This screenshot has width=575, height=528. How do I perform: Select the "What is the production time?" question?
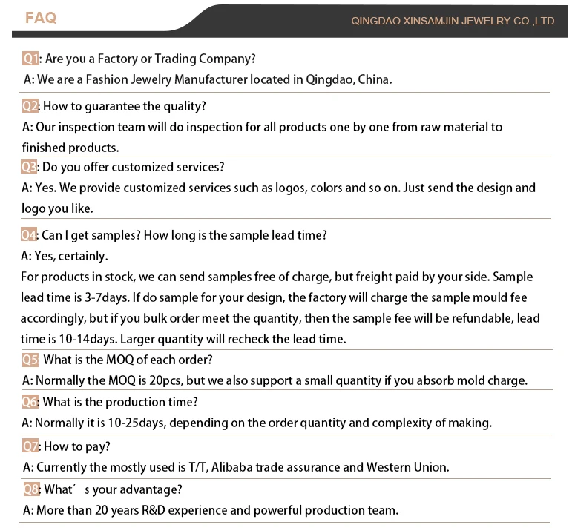click(x=120, y=402)
